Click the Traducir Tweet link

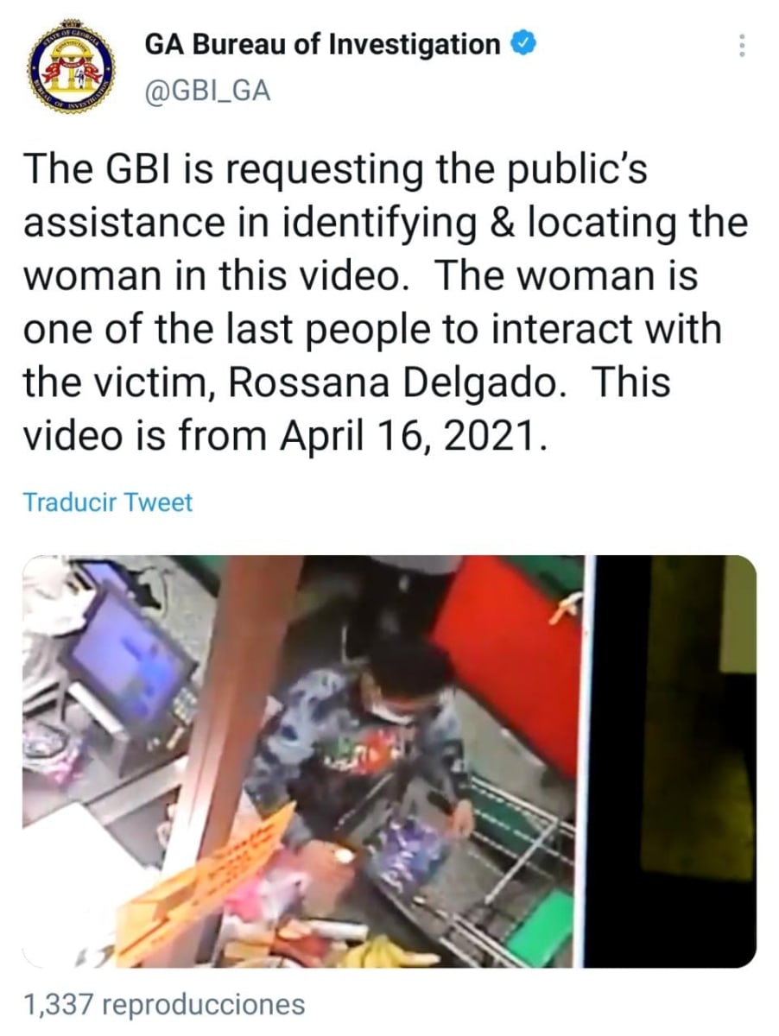pos(108,502)
